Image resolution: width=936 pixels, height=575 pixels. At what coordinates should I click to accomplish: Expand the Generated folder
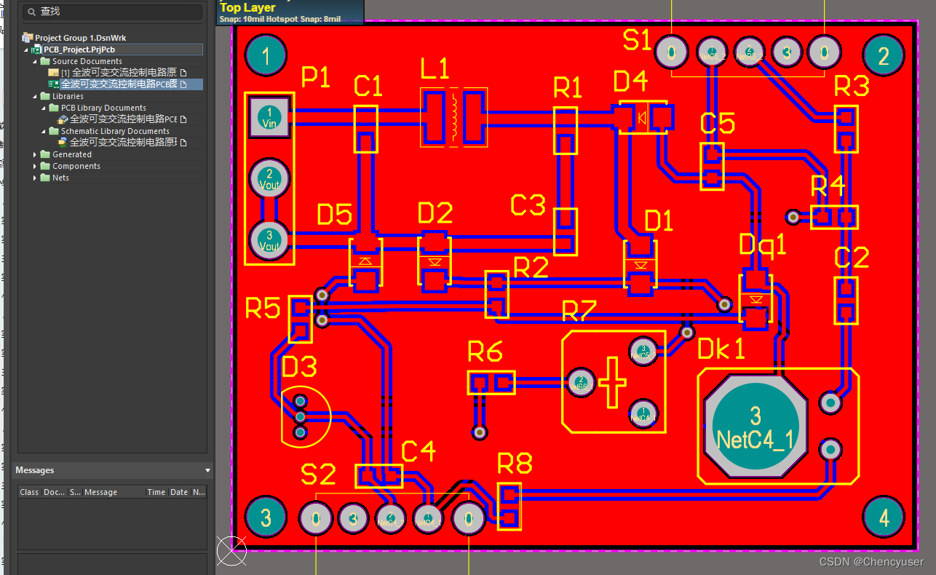tap(35, 154)
